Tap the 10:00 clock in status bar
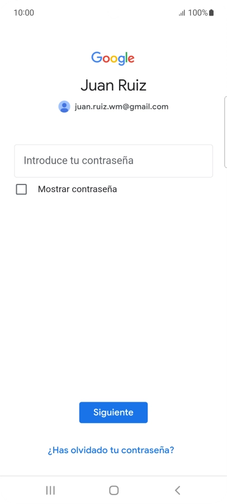The height and width of the screenshot is (504, 227). point(24,13)
